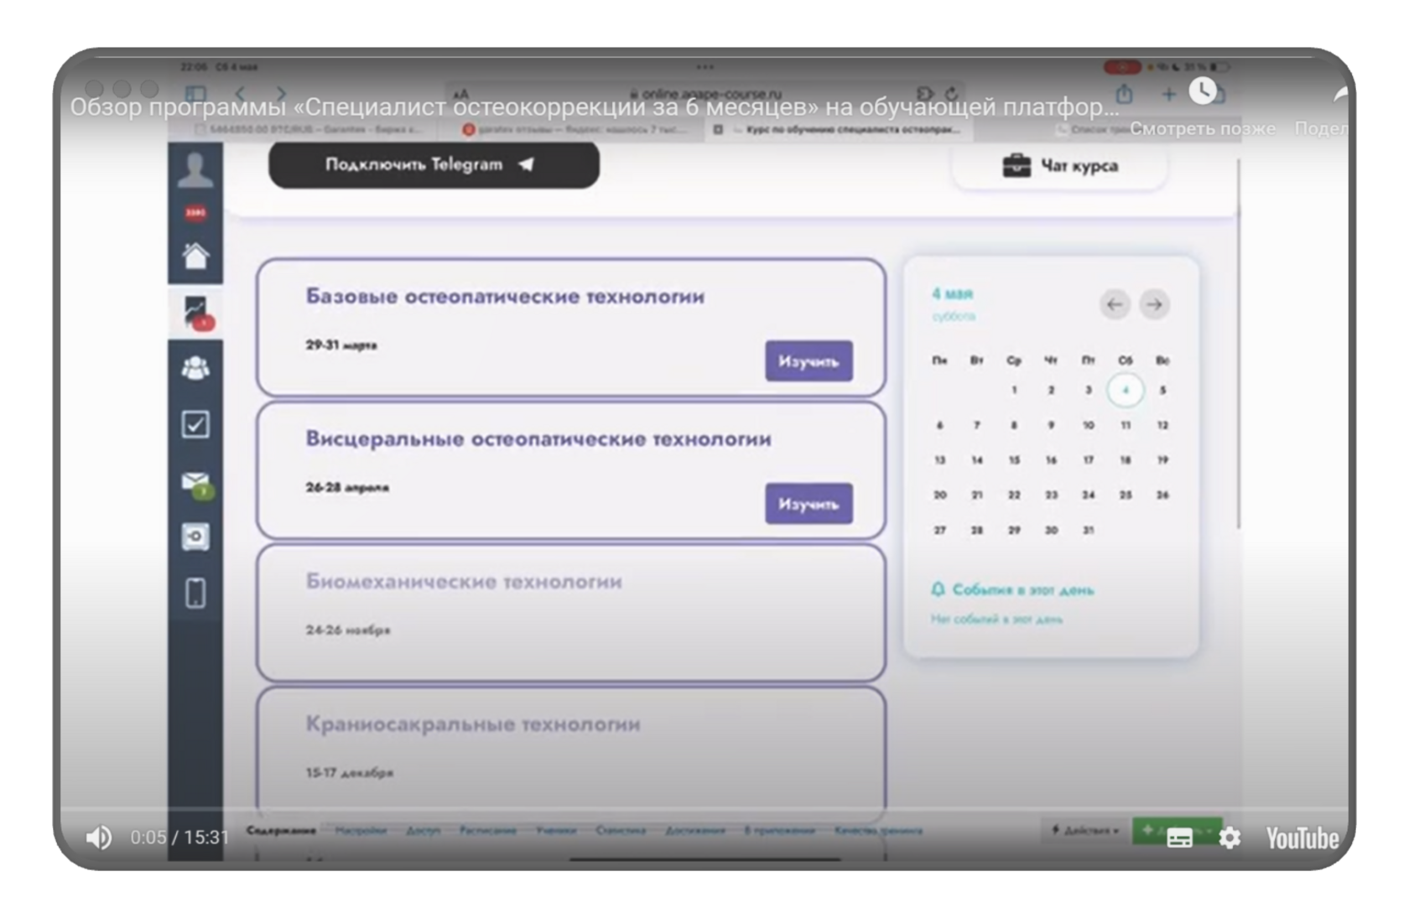Open the safe (payments) icon in sidebar

(x=195, y=537)
